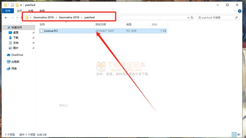Minimize the patched window
The width and height of the screenshot is (246, 138).
coord(217,5)
